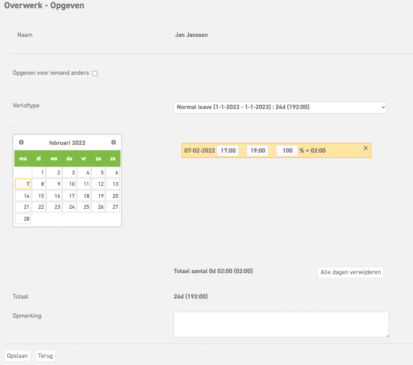
Task: Pick day 27 in the calendar
Action: click(113, 207)
